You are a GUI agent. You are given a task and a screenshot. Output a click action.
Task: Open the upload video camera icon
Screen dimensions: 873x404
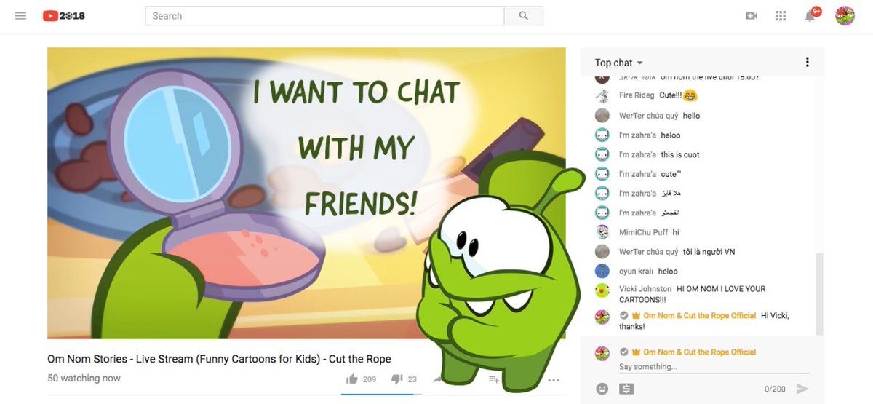[x=752, y=16]
